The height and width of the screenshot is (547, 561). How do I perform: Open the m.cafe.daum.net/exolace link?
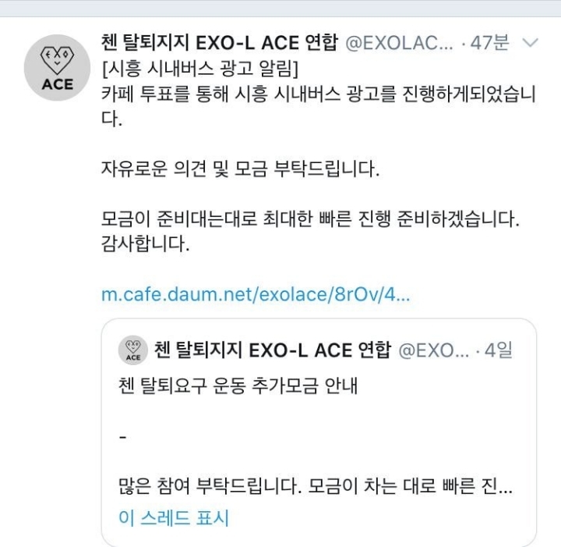256,294
